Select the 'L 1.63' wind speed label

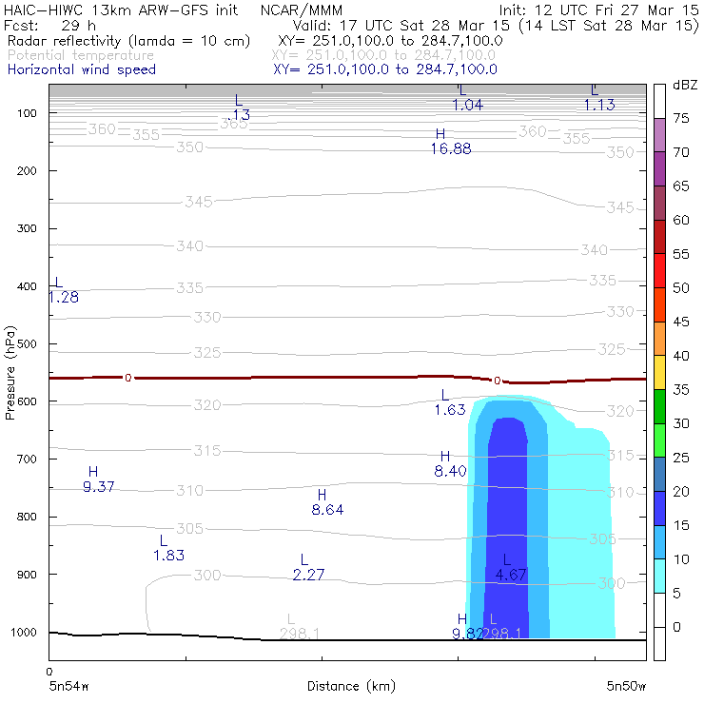click(450, 402)
